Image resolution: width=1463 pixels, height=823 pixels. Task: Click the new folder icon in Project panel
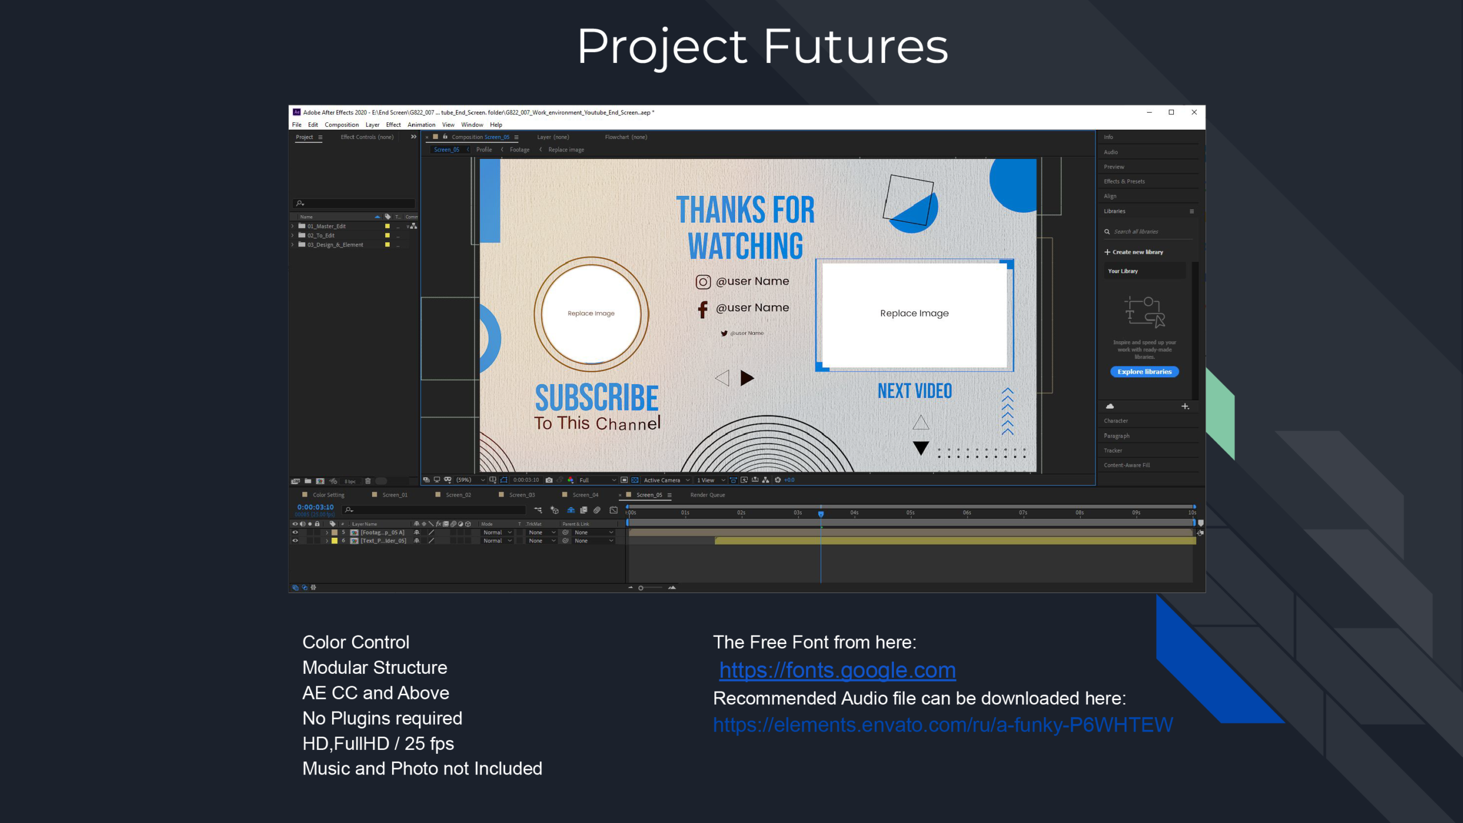click(308, 481)
